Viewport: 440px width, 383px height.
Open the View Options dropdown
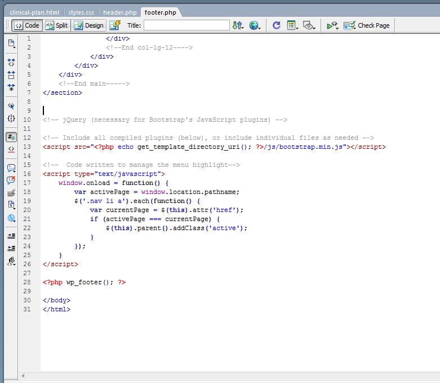pos(293,25)
